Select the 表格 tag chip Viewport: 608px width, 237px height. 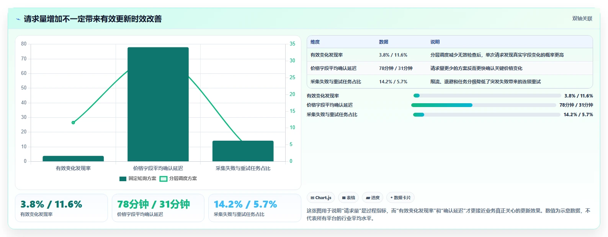coord(348,198)
